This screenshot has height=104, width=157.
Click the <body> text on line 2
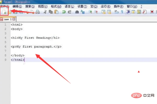pyautogui.click(x=17, y=29)
